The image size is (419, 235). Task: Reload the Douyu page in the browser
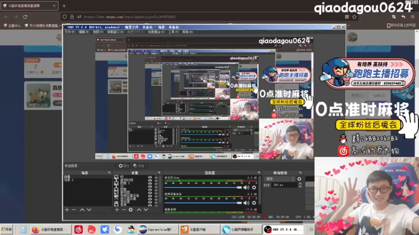tap(25, 17)
